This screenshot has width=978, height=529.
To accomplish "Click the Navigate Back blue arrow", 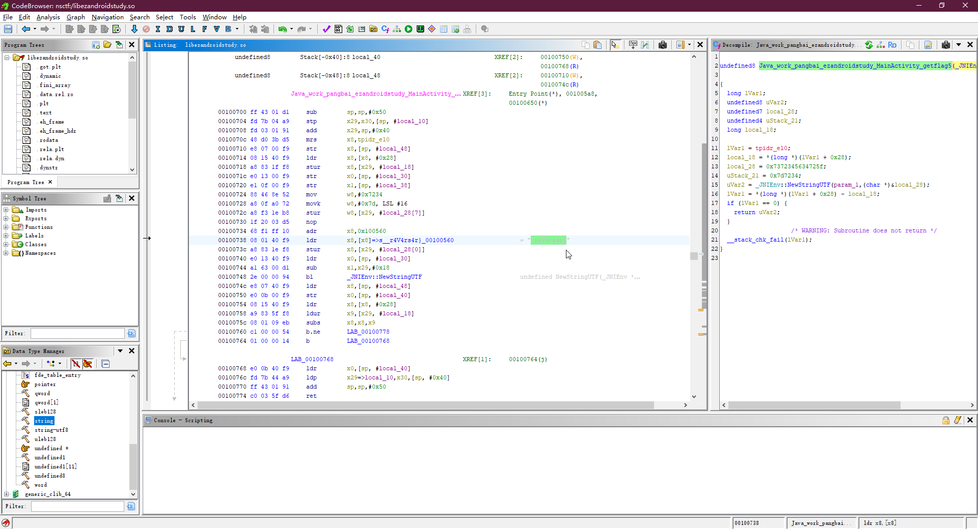I will [25, 29].
